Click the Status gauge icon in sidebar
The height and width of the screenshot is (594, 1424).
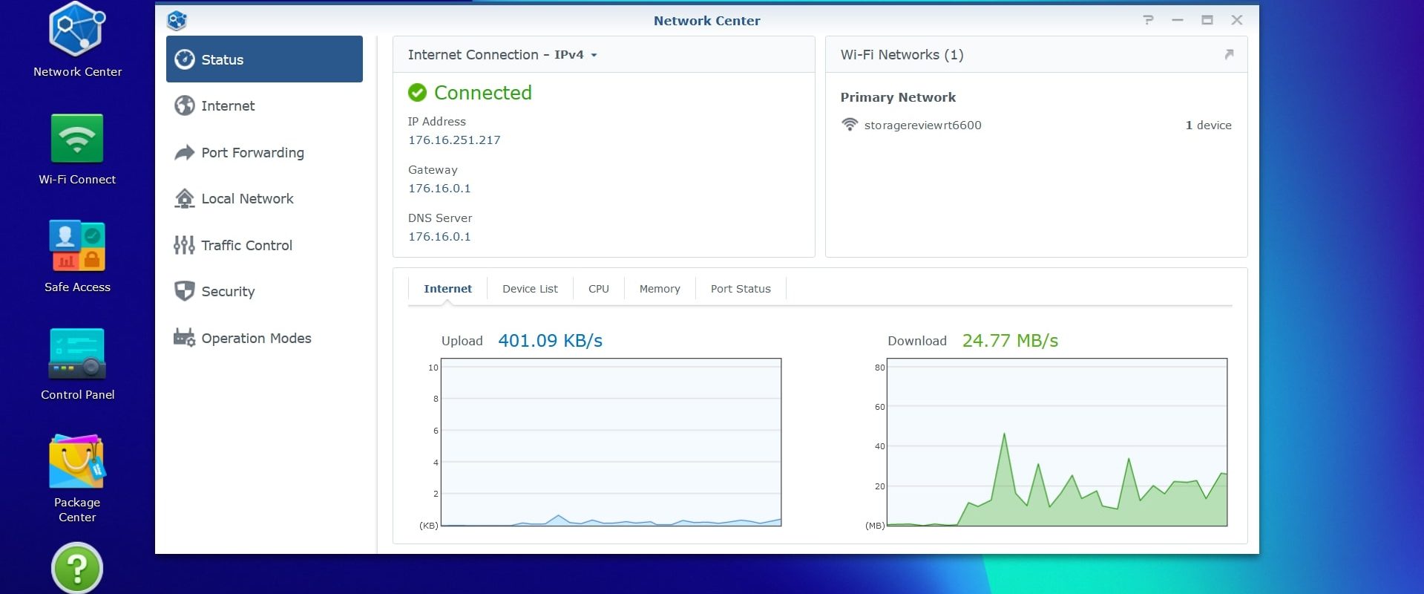184,59
